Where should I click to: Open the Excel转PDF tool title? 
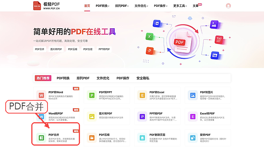point(207,114)
